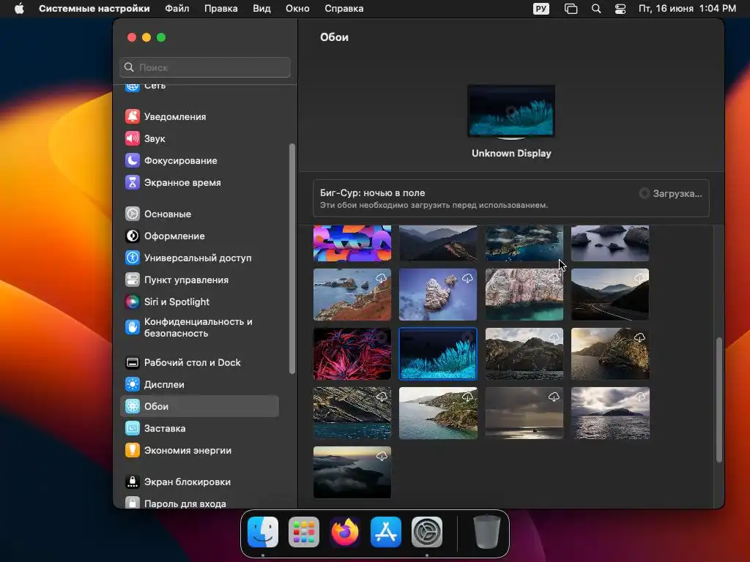750x562 pixels.
Task: Choose the floating rock on blue wallpaper
Action: tap(438, 294)
